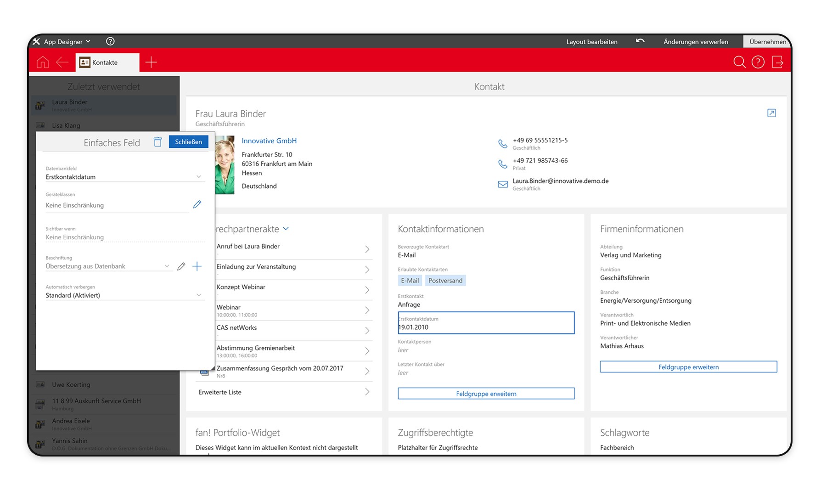Select the E-Mail contact type tag

coord(410,281)
